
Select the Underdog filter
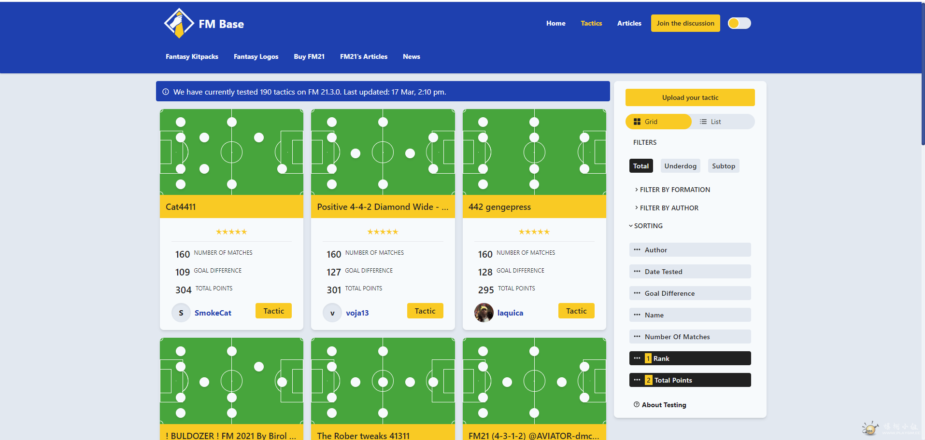point(680,166)
